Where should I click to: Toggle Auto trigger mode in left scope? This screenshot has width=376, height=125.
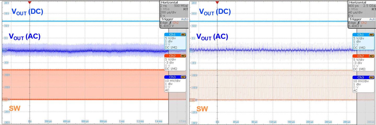[x=184, y=19]
